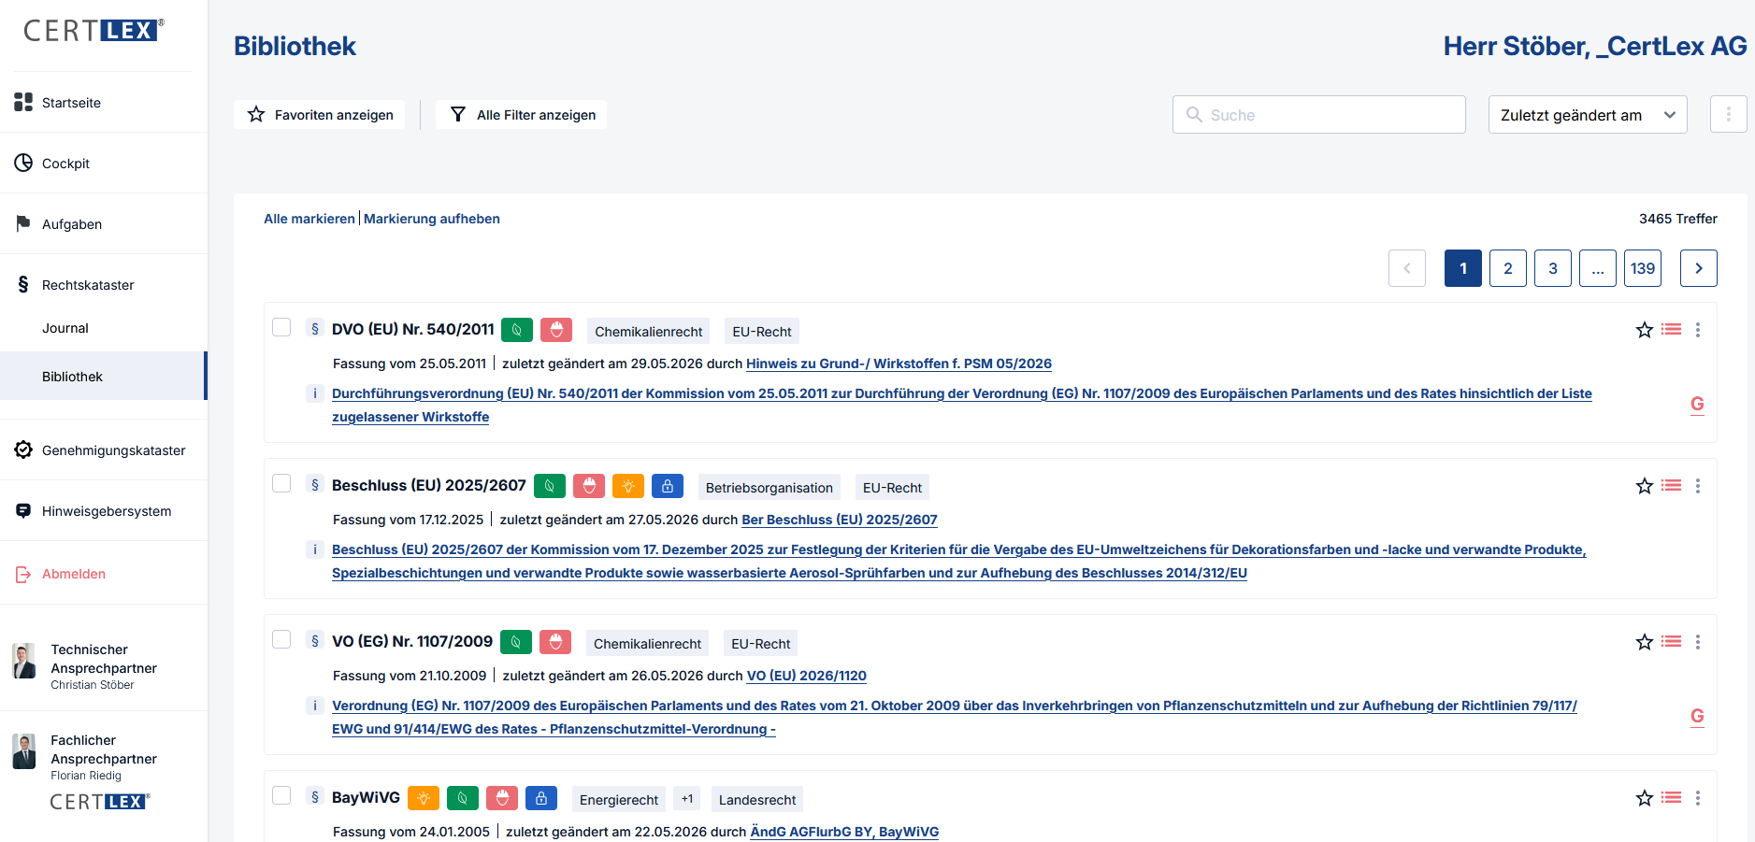Click green leaf badge next to DVO (EU) Nr. 540/2011
This screenshot has width=1755, height=842.
coord(517,330)
